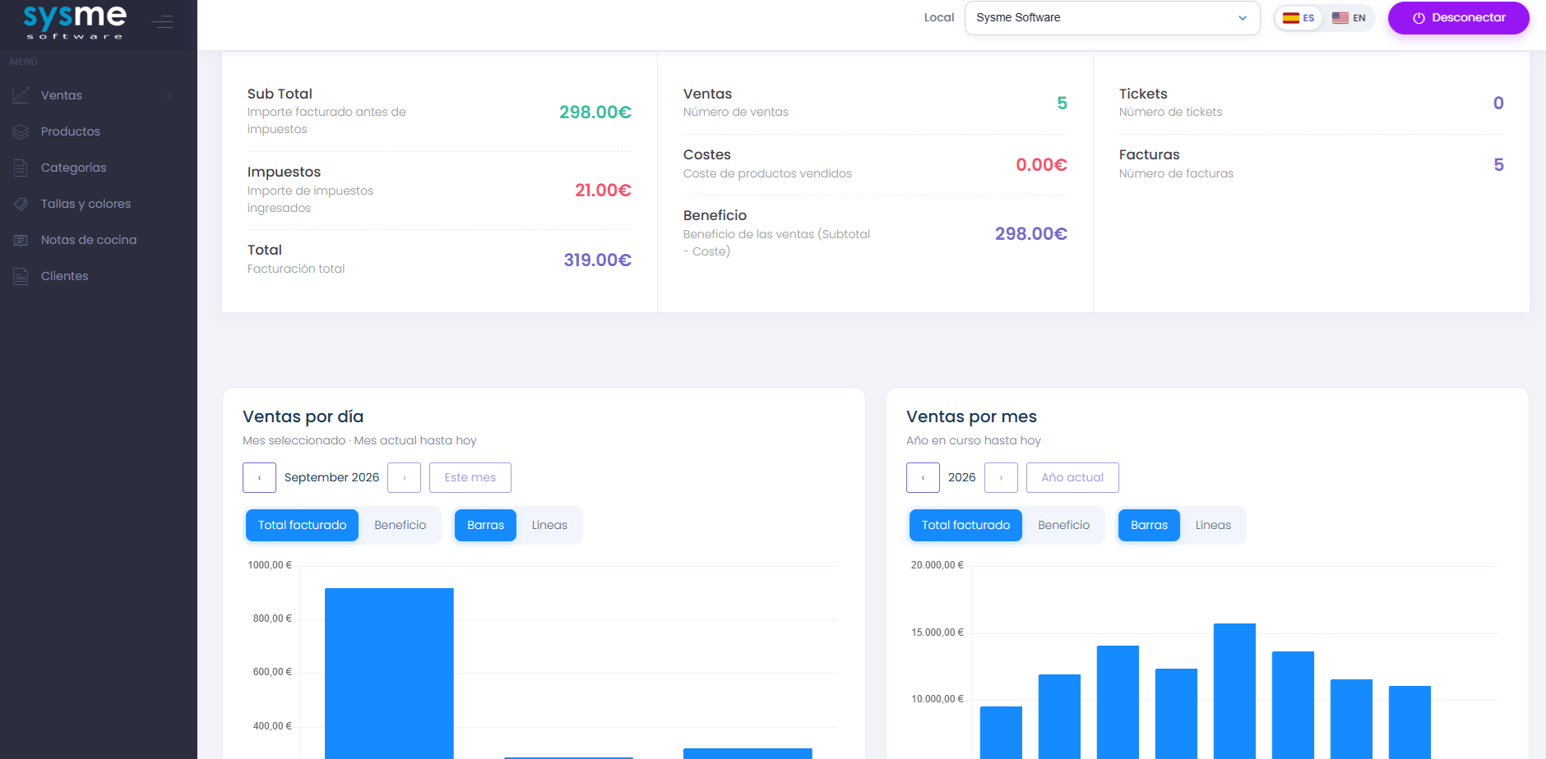
Task: Click the 0.00€ Costes value
Action: (1041, 165)
